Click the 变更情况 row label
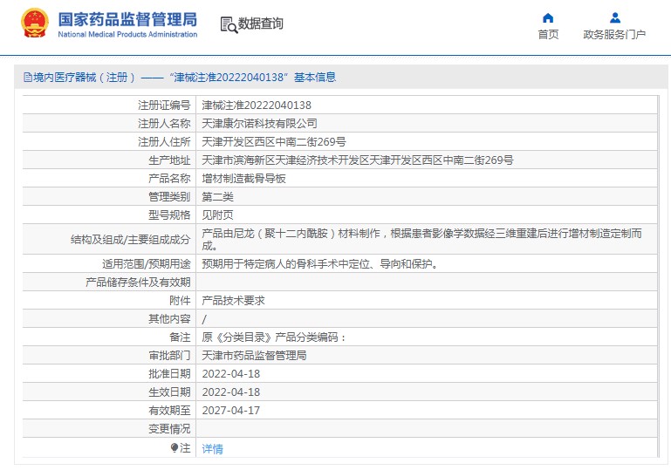 pyautogui.click(x=169, y=429)
